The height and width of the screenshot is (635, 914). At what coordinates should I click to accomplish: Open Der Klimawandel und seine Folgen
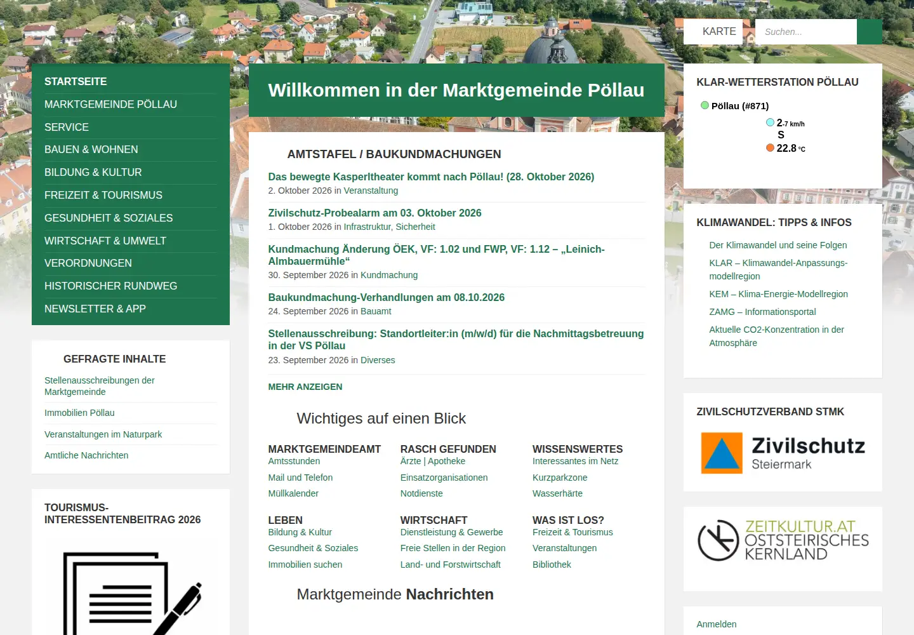(778, 245)
